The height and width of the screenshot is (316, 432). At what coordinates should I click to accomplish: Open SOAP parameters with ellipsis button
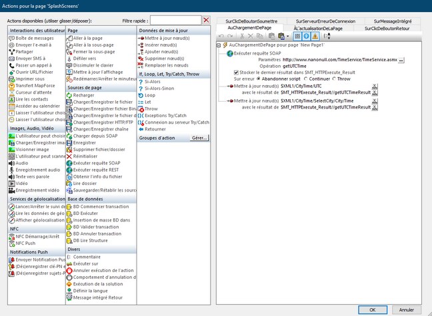[x=402, y=59]
